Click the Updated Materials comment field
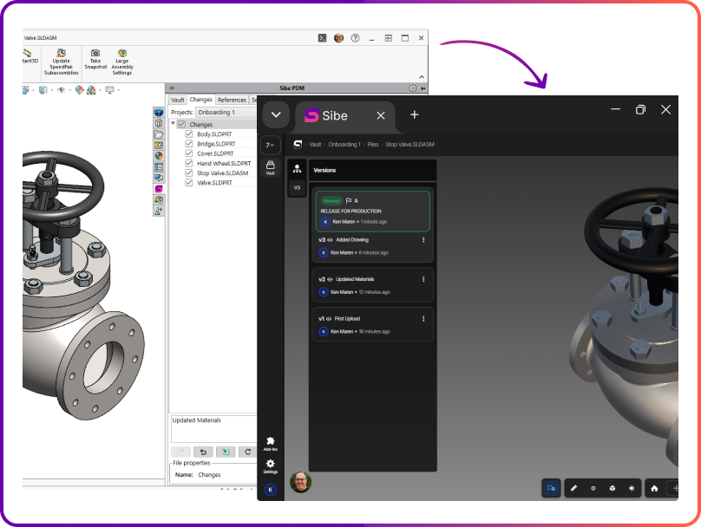 pyautogui.click(x=214, y=429)
